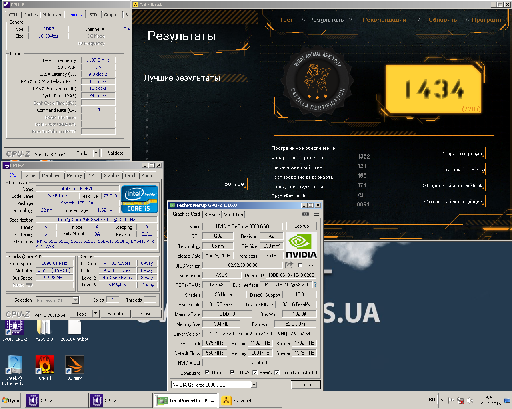Screen dimensions: 512x409
Task: Open X265 2.0 folder on desktop
Action: 44,331
